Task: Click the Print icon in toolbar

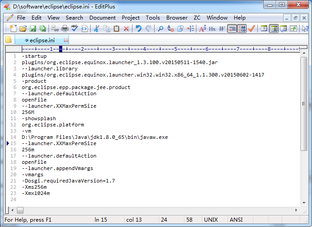Action: point(65,28)
